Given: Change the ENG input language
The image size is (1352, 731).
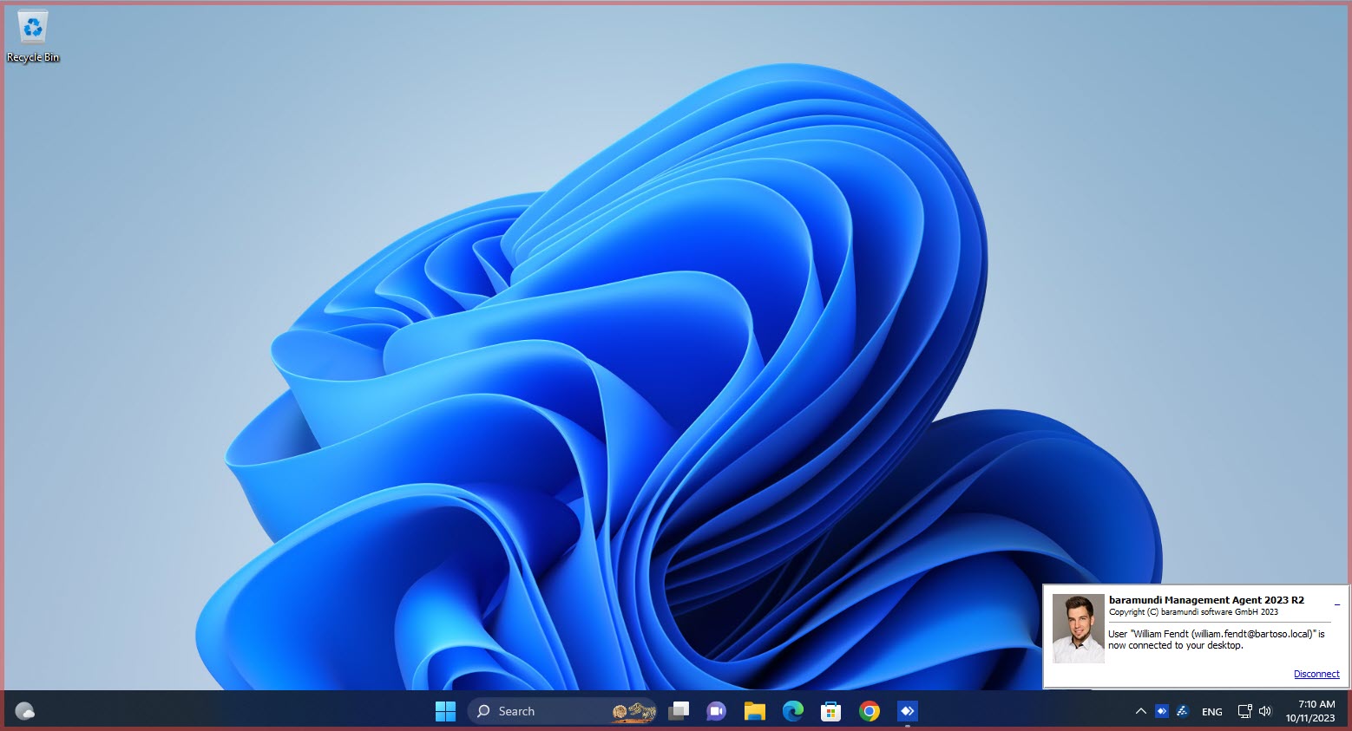Looking at the screenshot, I should pos(1212,711).
